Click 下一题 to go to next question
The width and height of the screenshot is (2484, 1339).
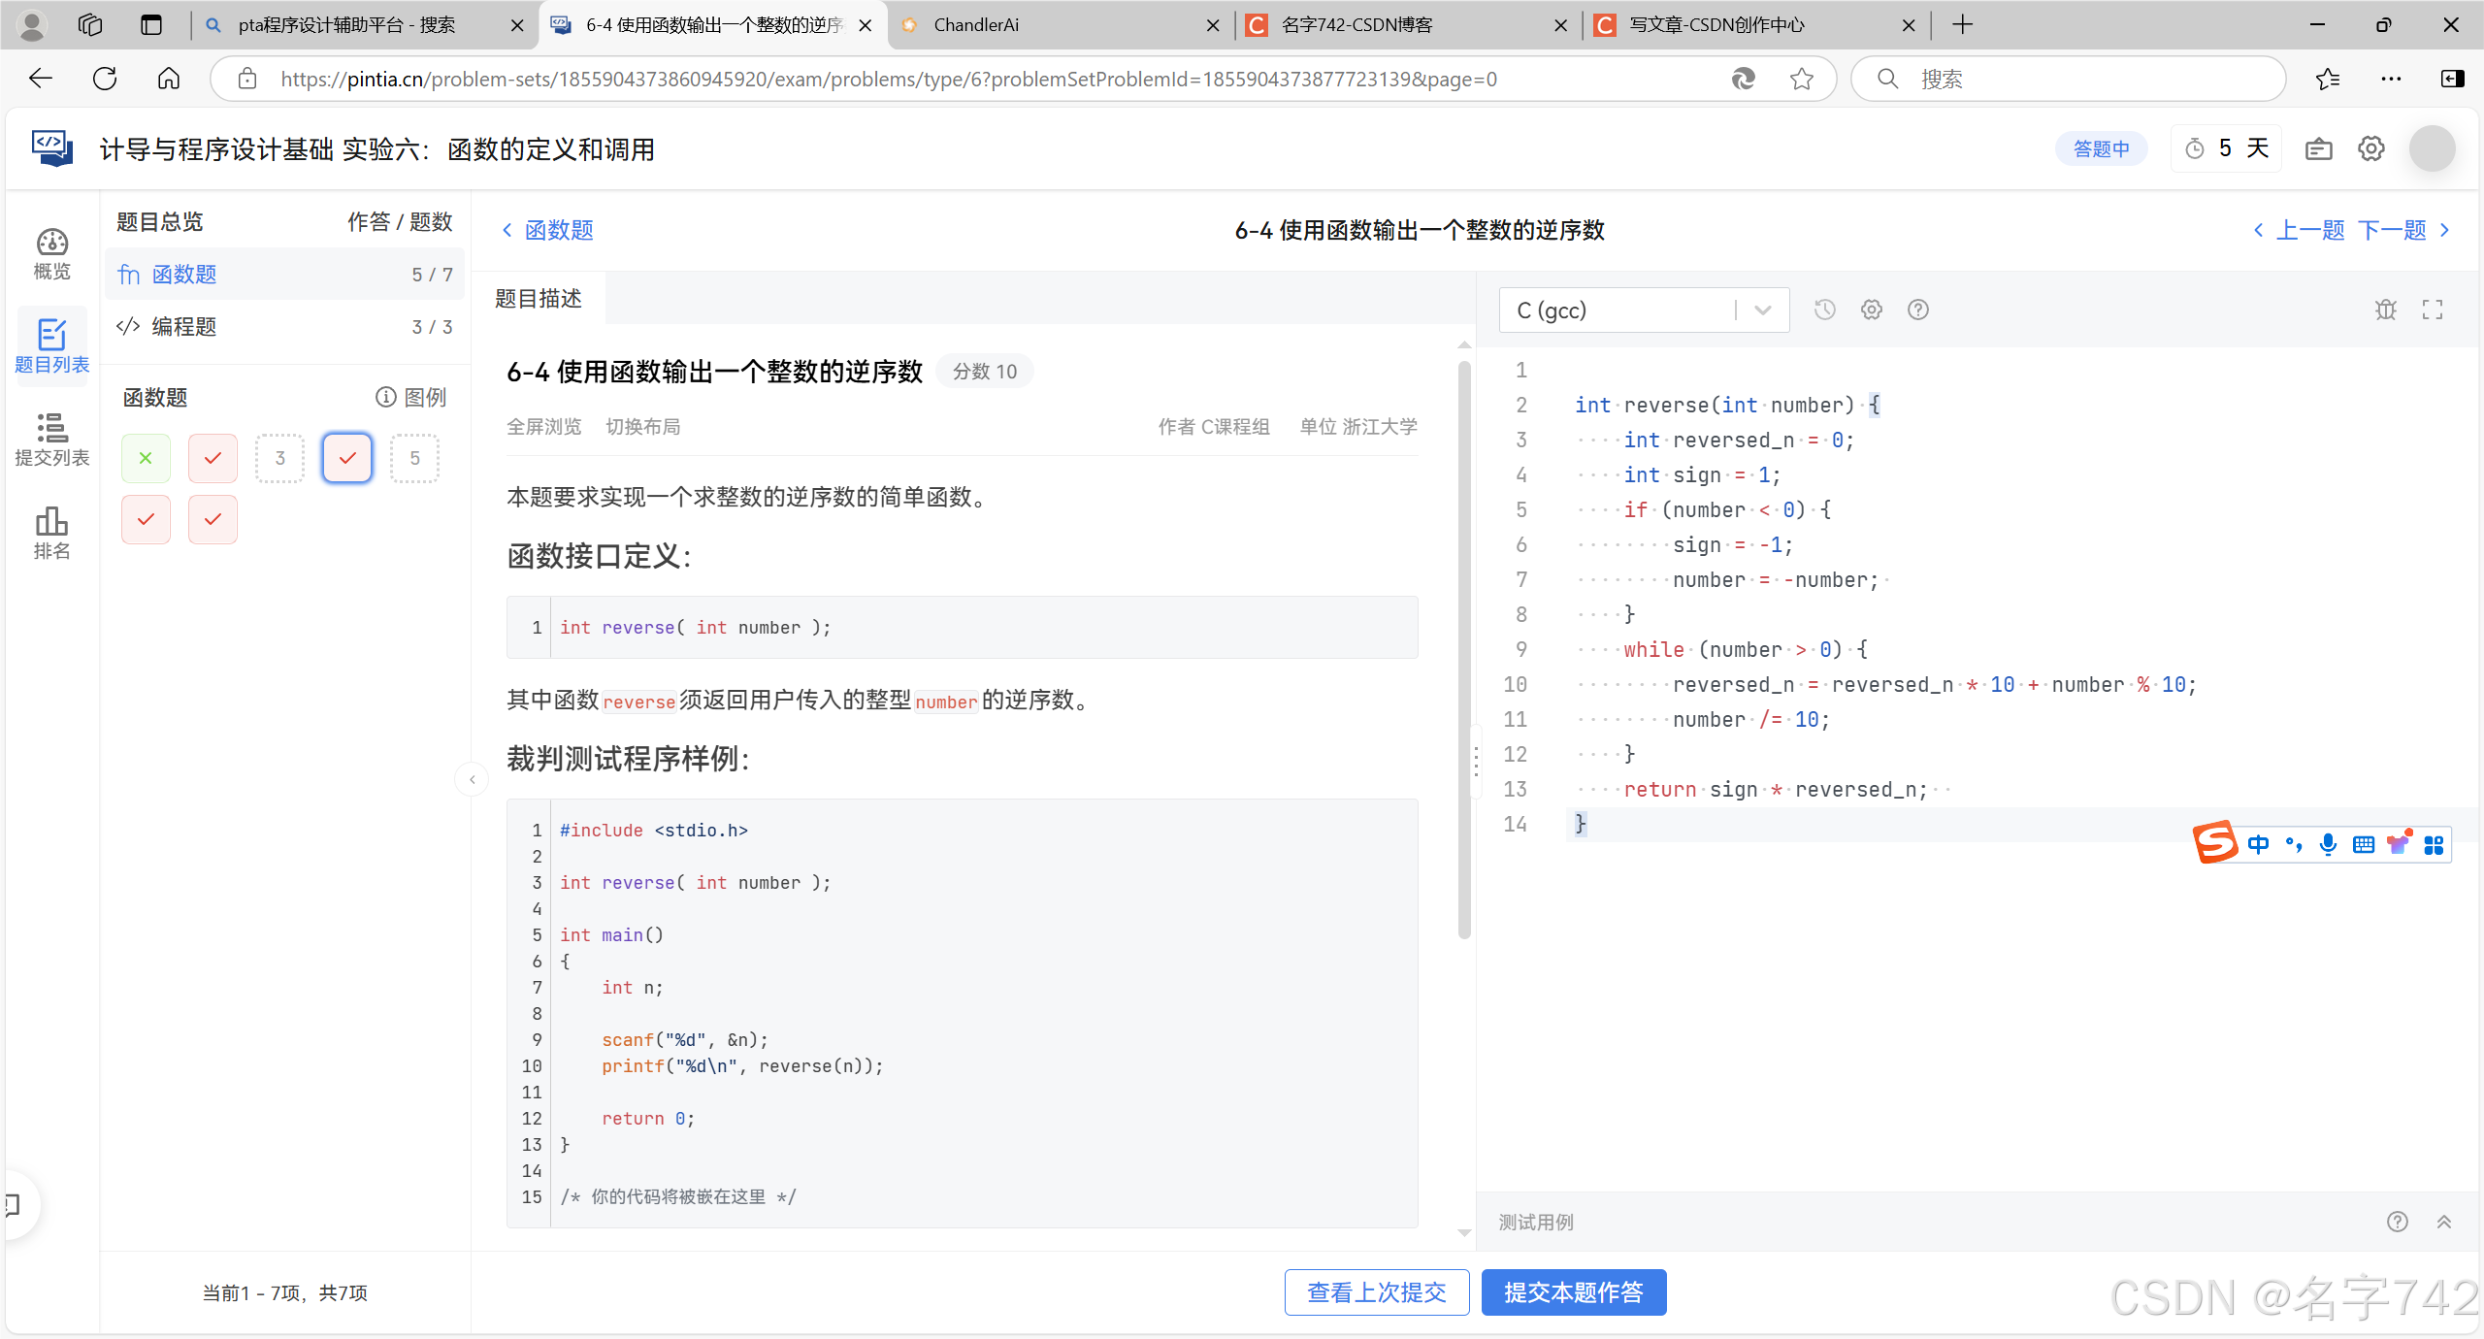[2392, 230]
